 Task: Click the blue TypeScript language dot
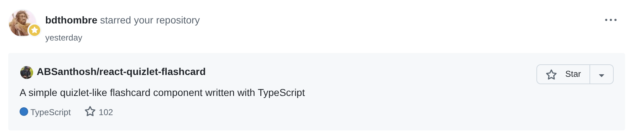(24, 112)
